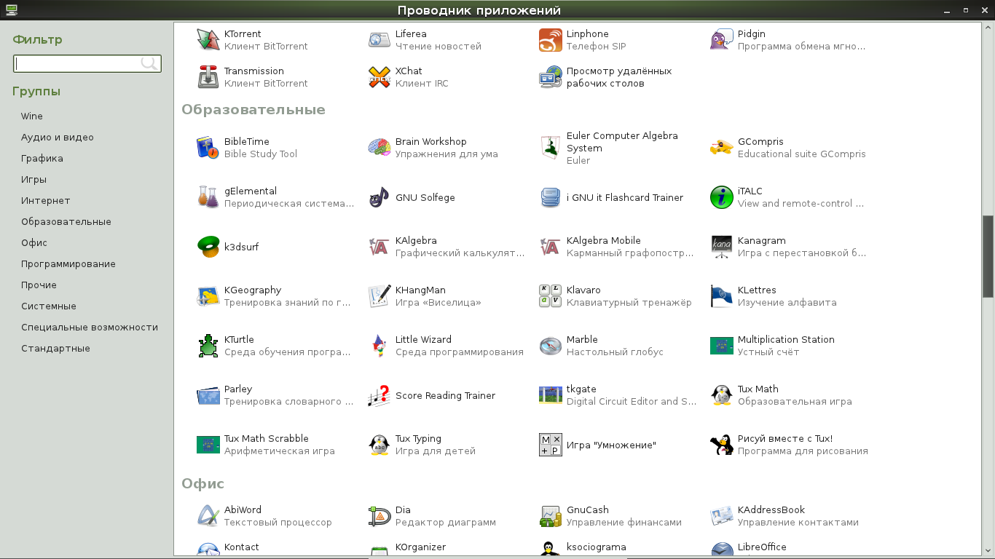Screen dimensions: 995x559
Task: Launch k3dsurf icon
Action: coord(208,247)
